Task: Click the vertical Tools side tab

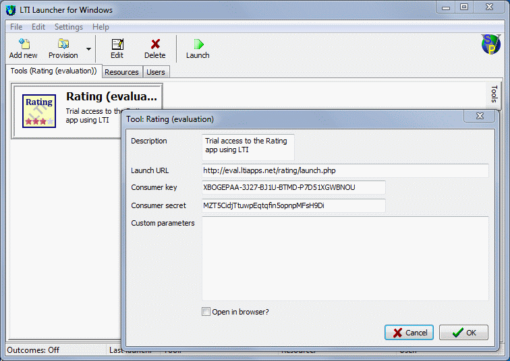Action: [x=494, y=94]
